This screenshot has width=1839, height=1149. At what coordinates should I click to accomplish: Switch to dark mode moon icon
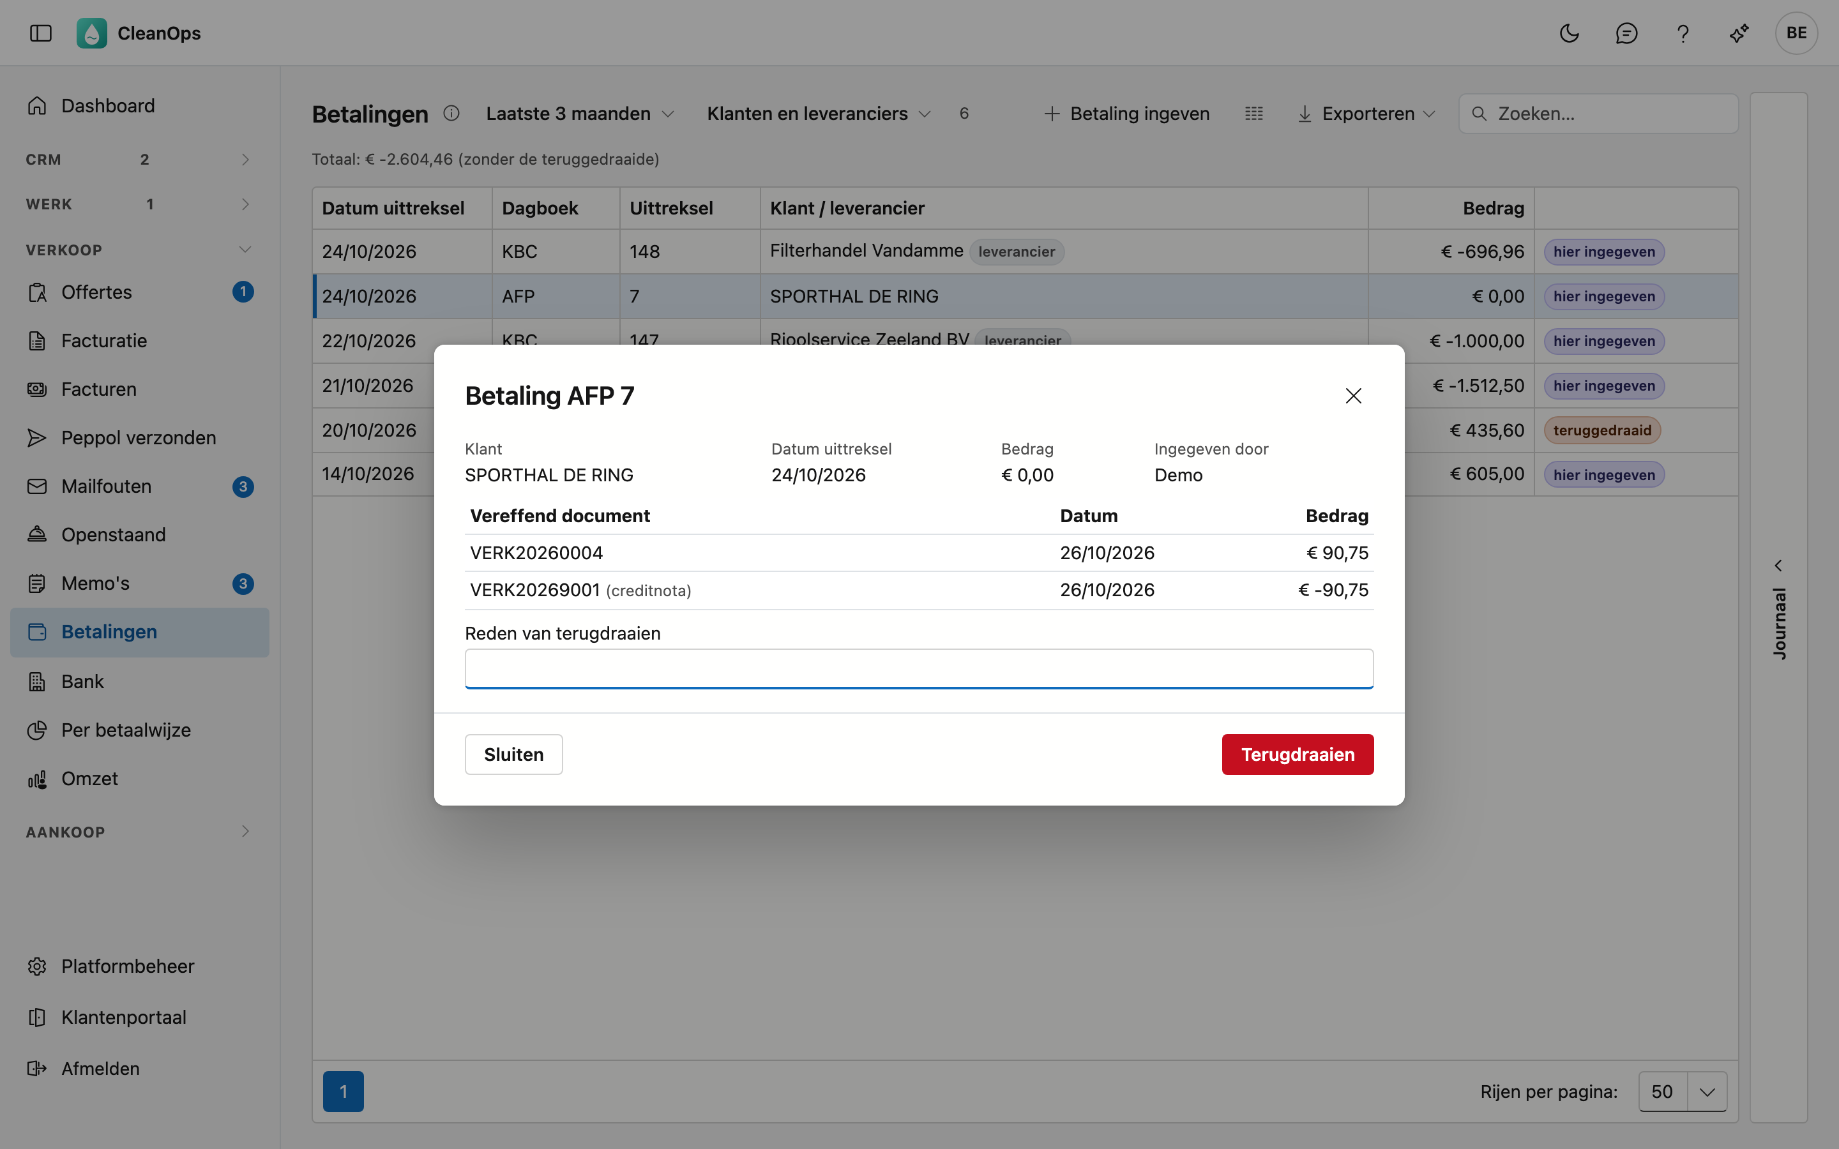pyautogui.click(x=1570, y=33)
